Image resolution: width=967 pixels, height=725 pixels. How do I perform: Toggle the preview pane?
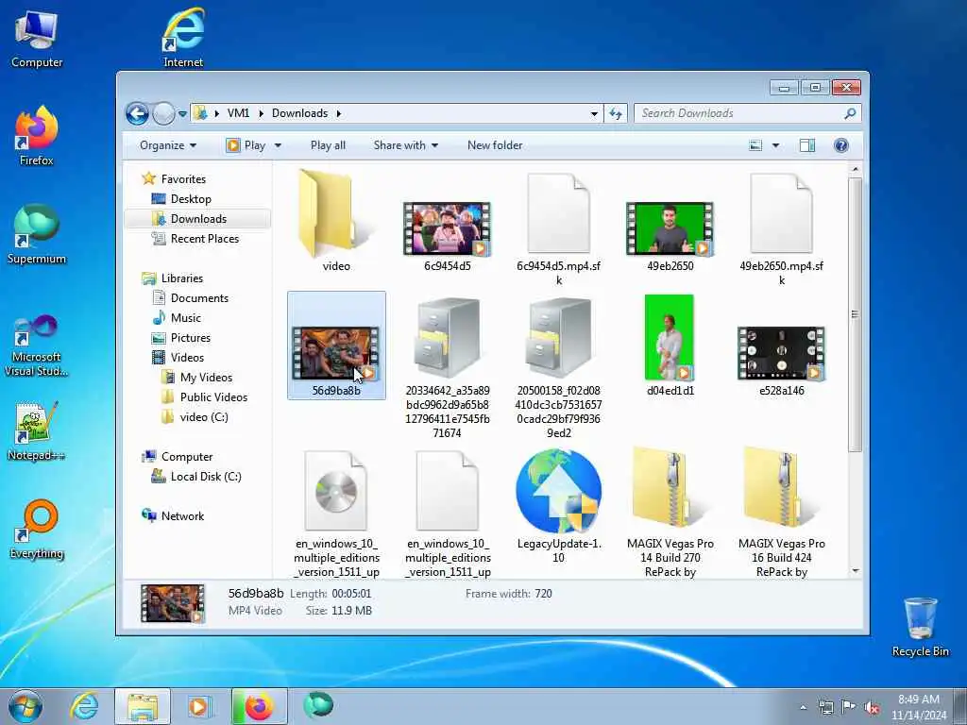coord(807,145)
